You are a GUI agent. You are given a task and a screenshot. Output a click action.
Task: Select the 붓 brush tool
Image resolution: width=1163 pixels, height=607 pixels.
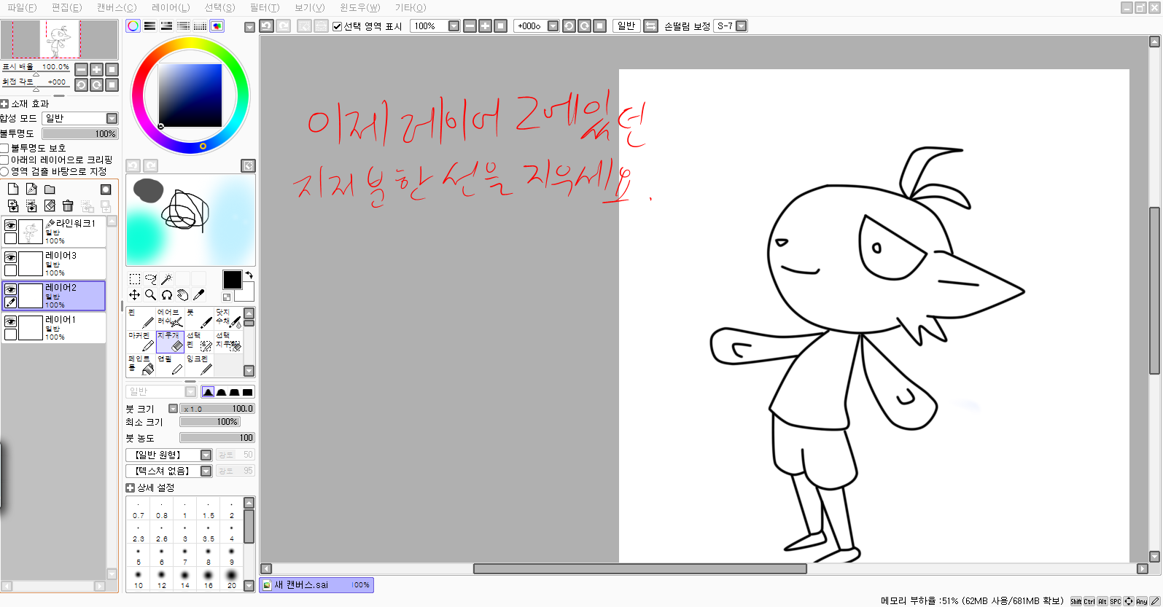199,318
